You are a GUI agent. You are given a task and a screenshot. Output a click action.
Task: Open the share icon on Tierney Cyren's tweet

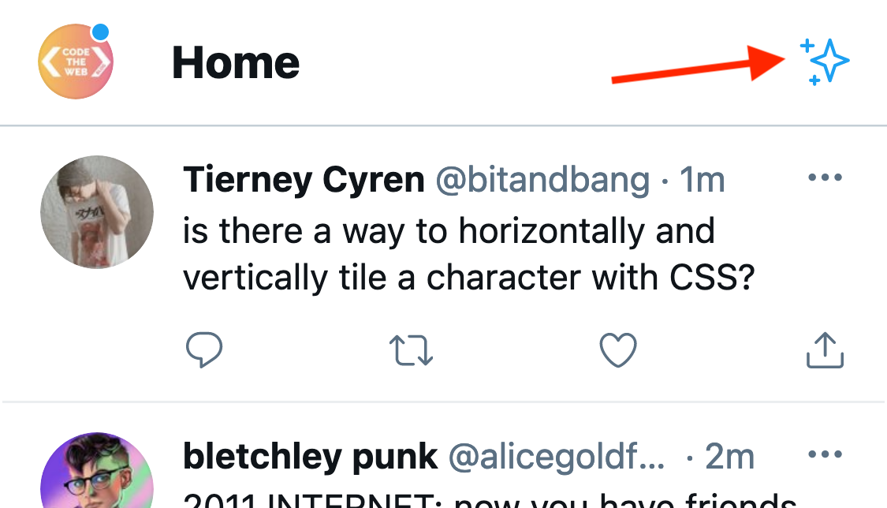pyautogui.click(x=824, y=349)
